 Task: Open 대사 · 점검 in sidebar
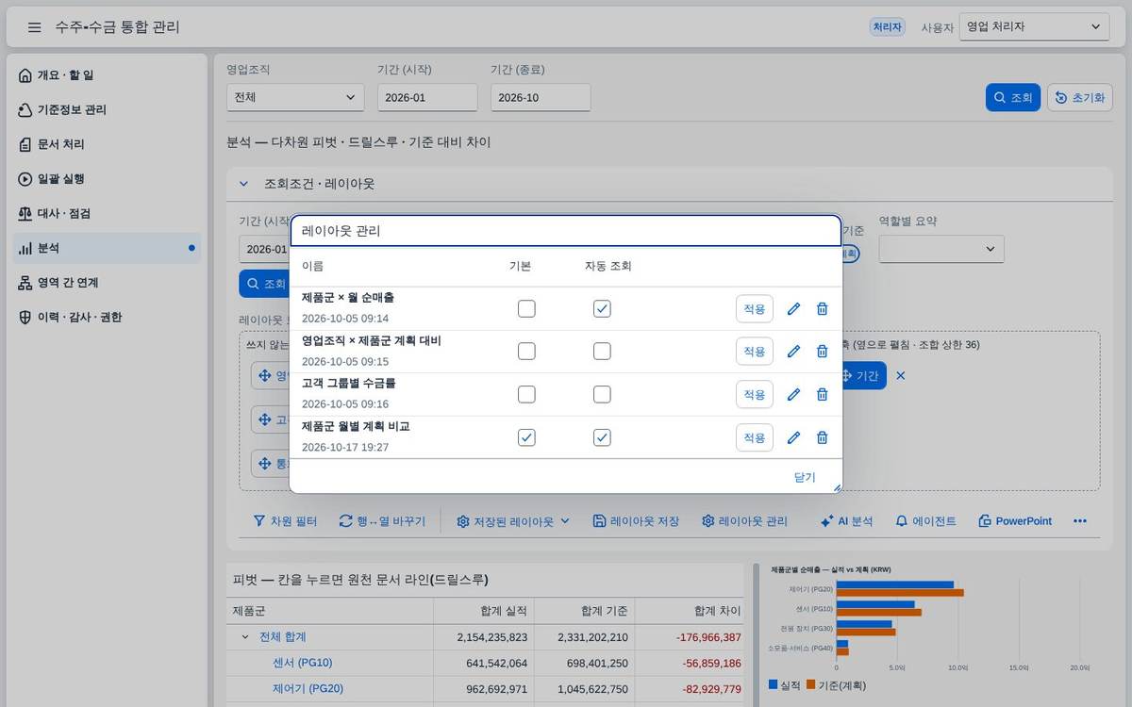(x=107, y=213)
